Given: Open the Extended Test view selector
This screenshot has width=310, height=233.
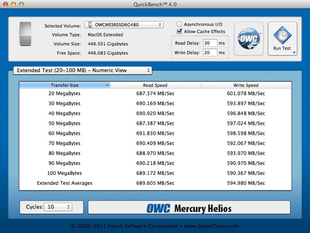Looking at the screenshot, I should tap(82, 70).
